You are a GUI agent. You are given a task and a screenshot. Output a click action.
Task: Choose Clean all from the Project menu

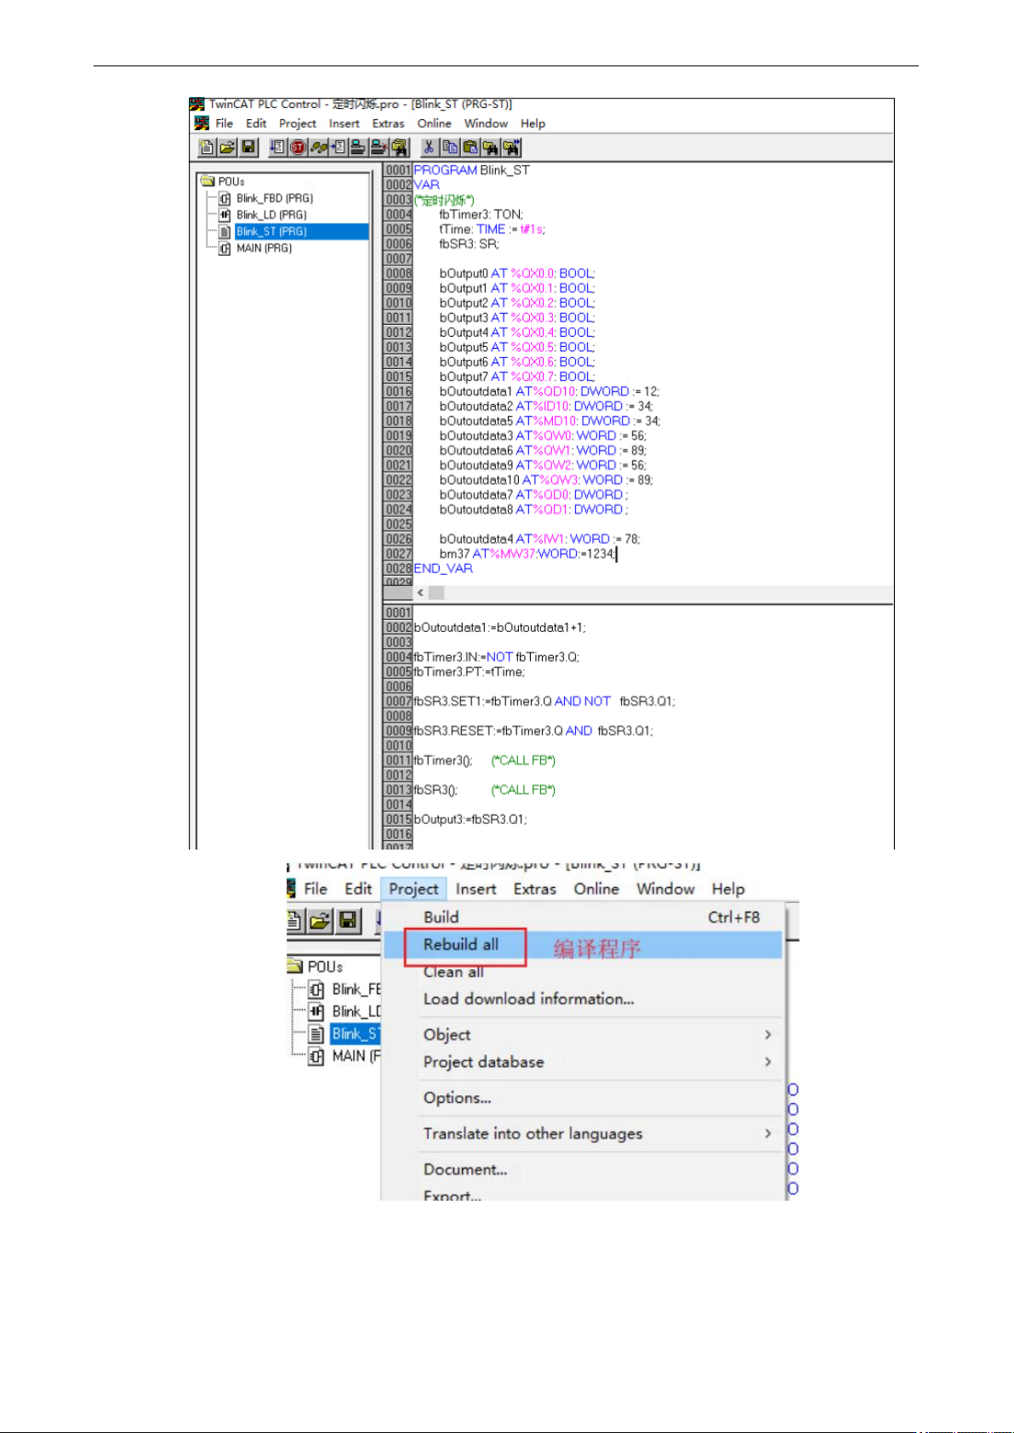[x=583, y=971]
